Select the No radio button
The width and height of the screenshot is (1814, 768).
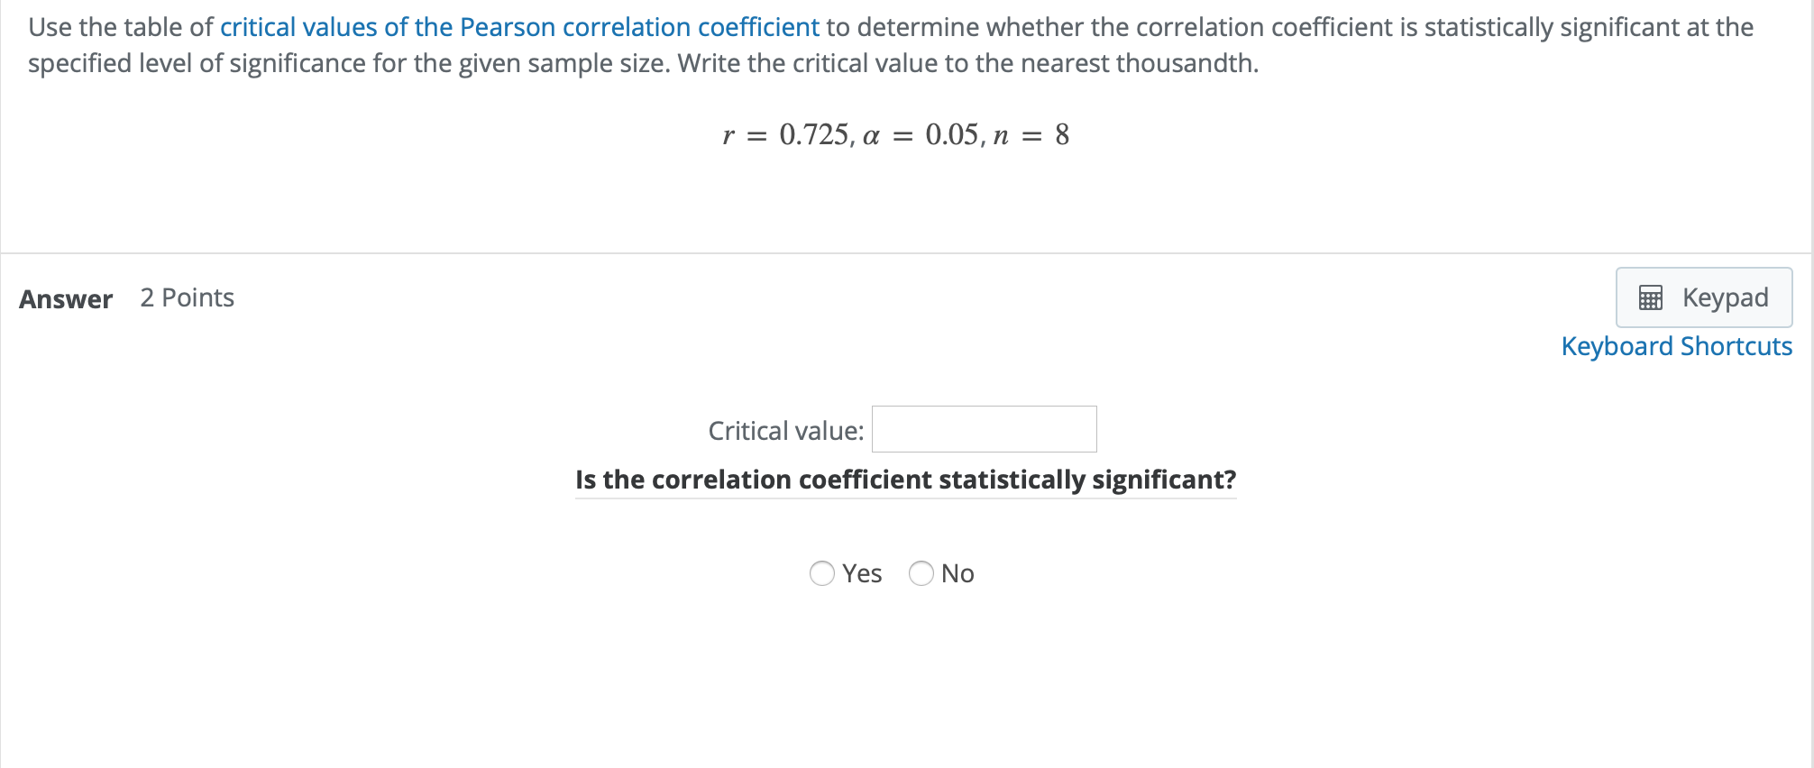(x=921, y=573)
